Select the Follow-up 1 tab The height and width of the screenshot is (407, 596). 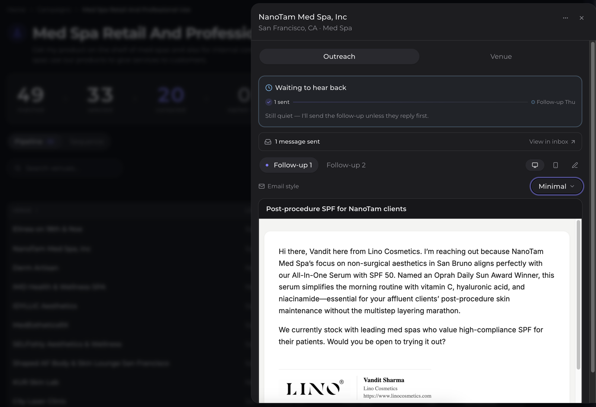tap(289, 165)
